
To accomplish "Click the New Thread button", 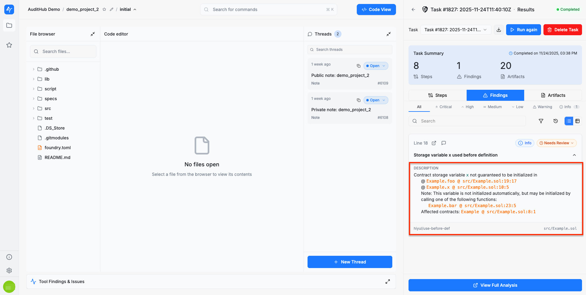I will (350, 262).
